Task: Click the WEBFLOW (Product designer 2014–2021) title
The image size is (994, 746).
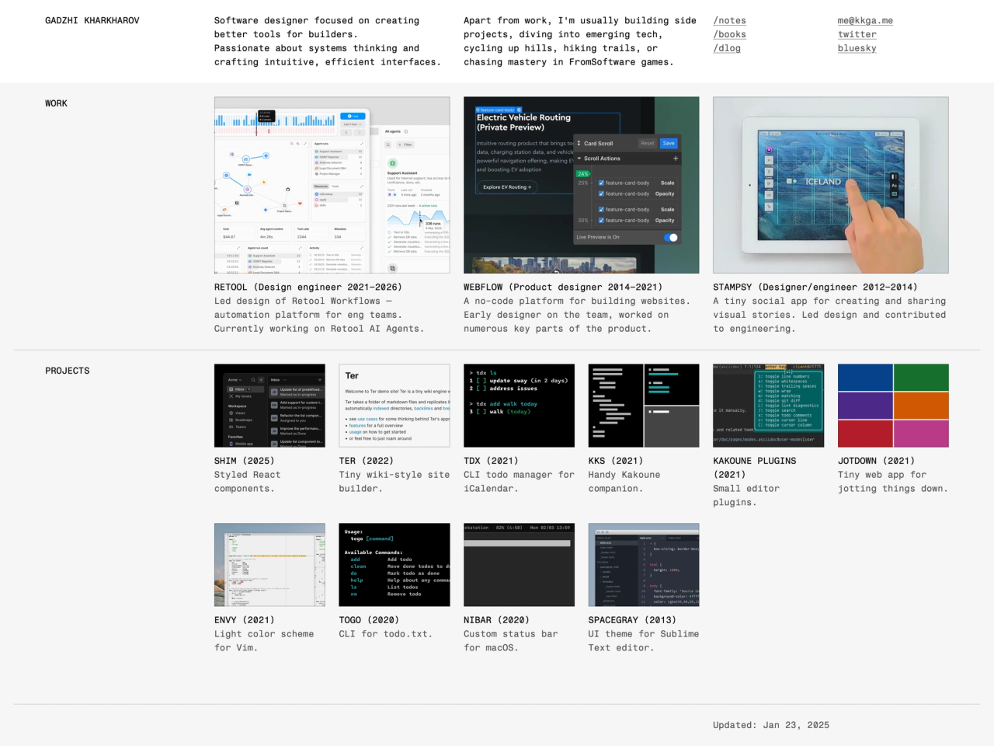Action: point(563,288)
